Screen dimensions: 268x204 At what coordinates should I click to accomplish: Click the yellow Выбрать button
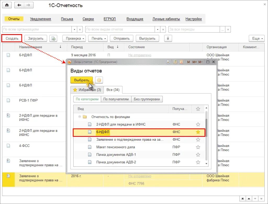[82, 80]
